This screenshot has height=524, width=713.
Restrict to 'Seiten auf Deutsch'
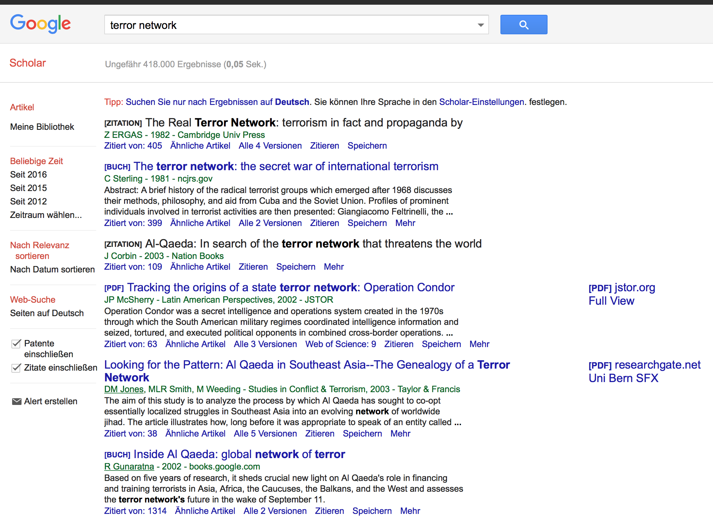(47, 313)
